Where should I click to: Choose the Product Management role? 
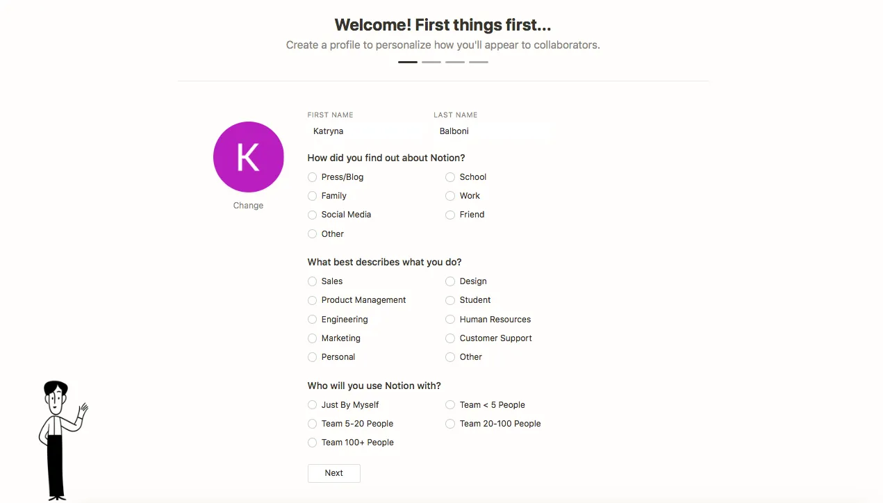[x=312, y=300]
